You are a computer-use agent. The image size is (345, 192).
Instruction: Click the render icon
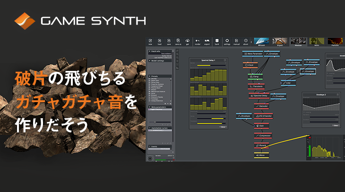[198, 41]
